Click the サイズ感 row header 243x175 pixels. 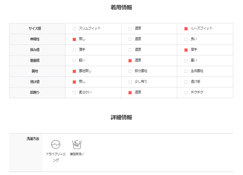[37, 29]
